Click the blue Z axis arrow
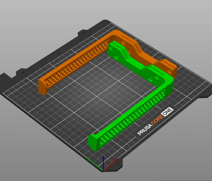Screen dimensions: 212x181 [103, 163]
